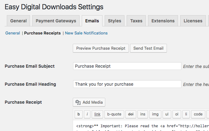Toggle bold with the b button
Image resolution: width=209 pixels, height=131 pixels.
79,114
